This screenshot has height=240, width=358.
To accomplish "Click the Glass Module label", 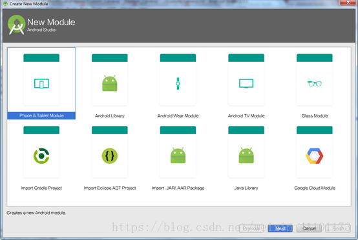I will (315, 115).
